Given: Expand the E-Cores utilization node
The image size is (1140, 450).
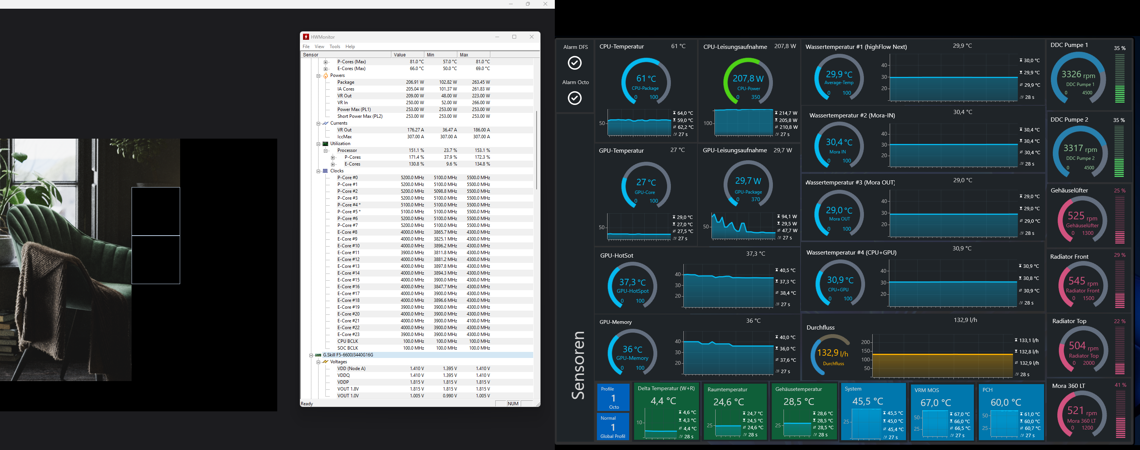Looking at the screenshot, I should click(x=333, y=164).
